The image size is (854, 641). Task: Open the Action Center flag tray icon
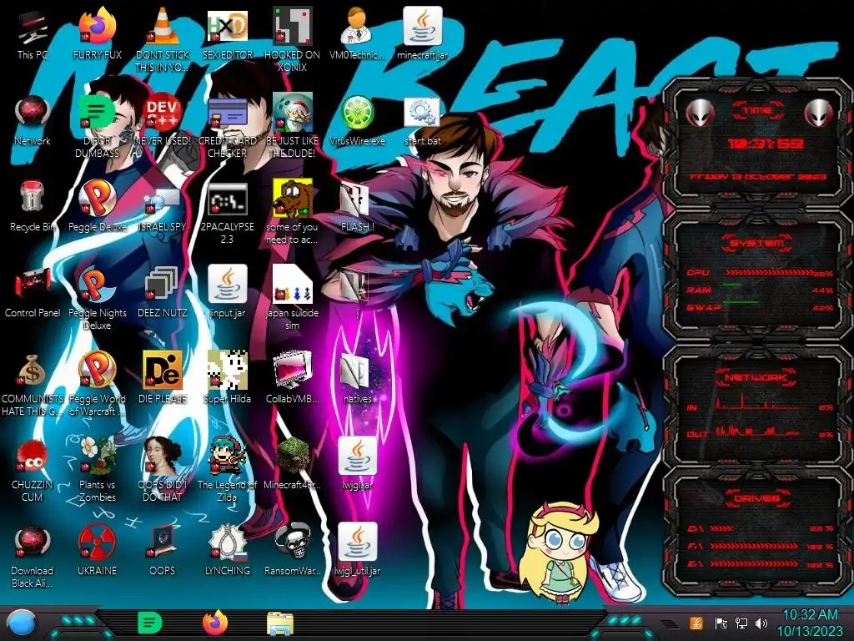721,623
